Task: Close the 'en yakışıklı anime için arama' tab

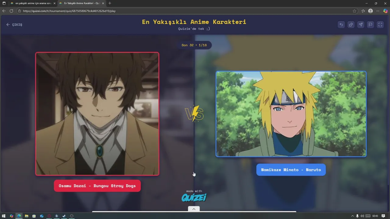Action: (x=55, y=3)
